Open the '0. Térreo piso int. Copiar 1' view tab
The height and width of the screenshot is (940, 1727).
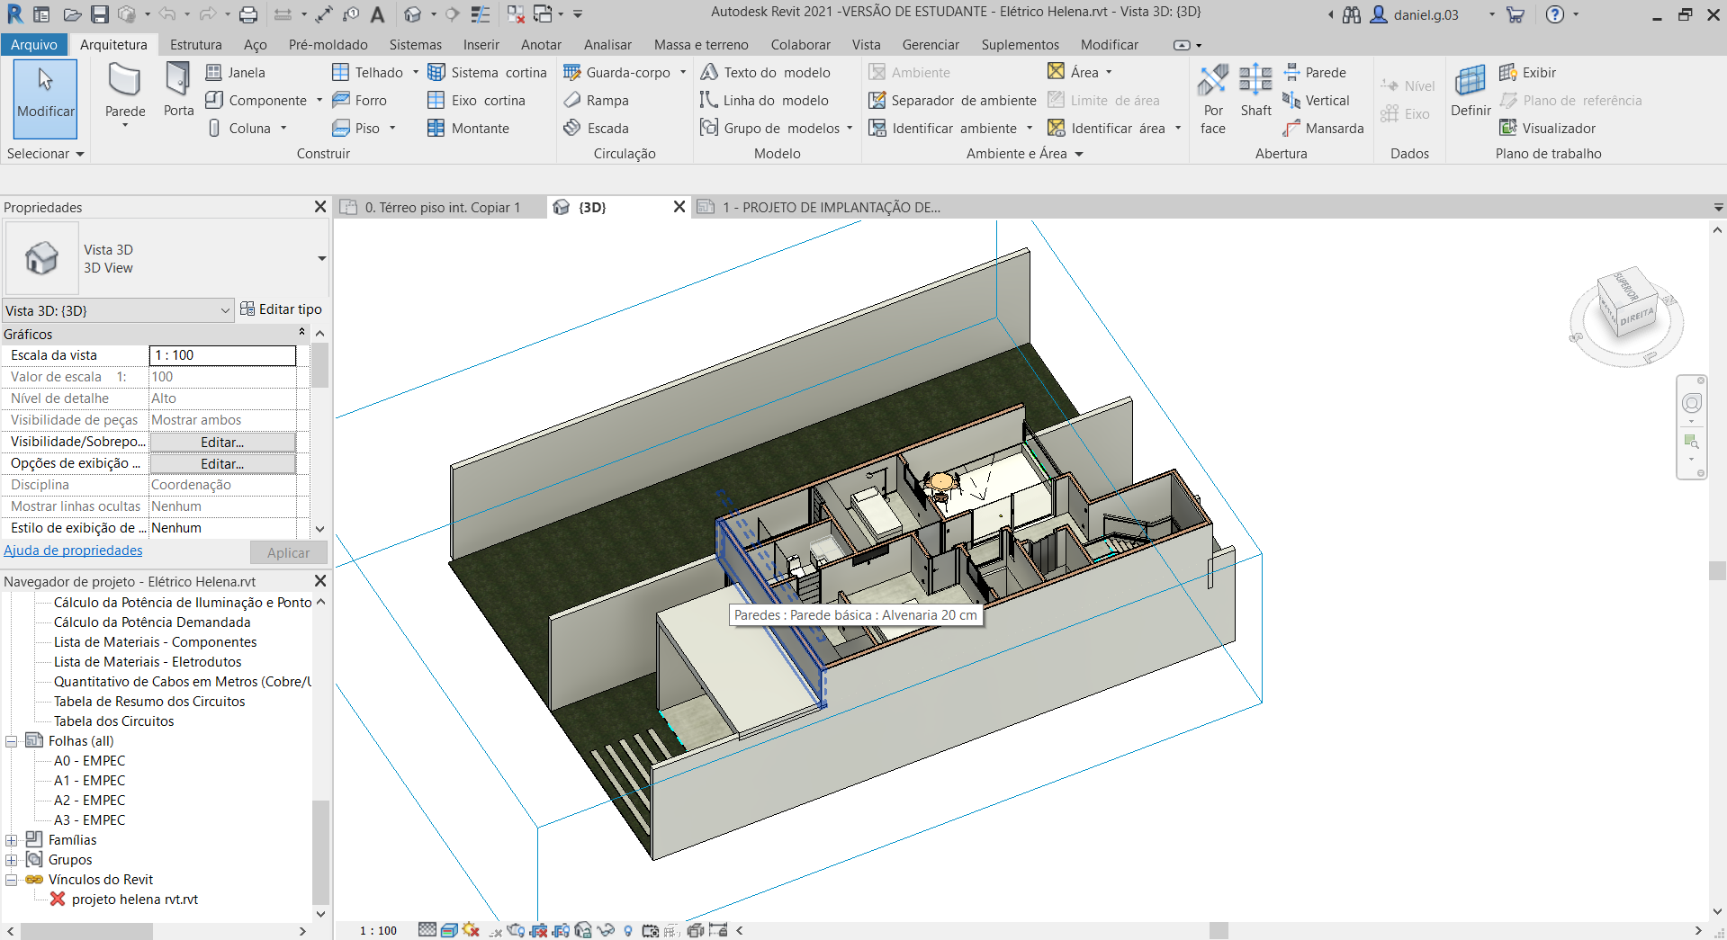pos(441,207)
